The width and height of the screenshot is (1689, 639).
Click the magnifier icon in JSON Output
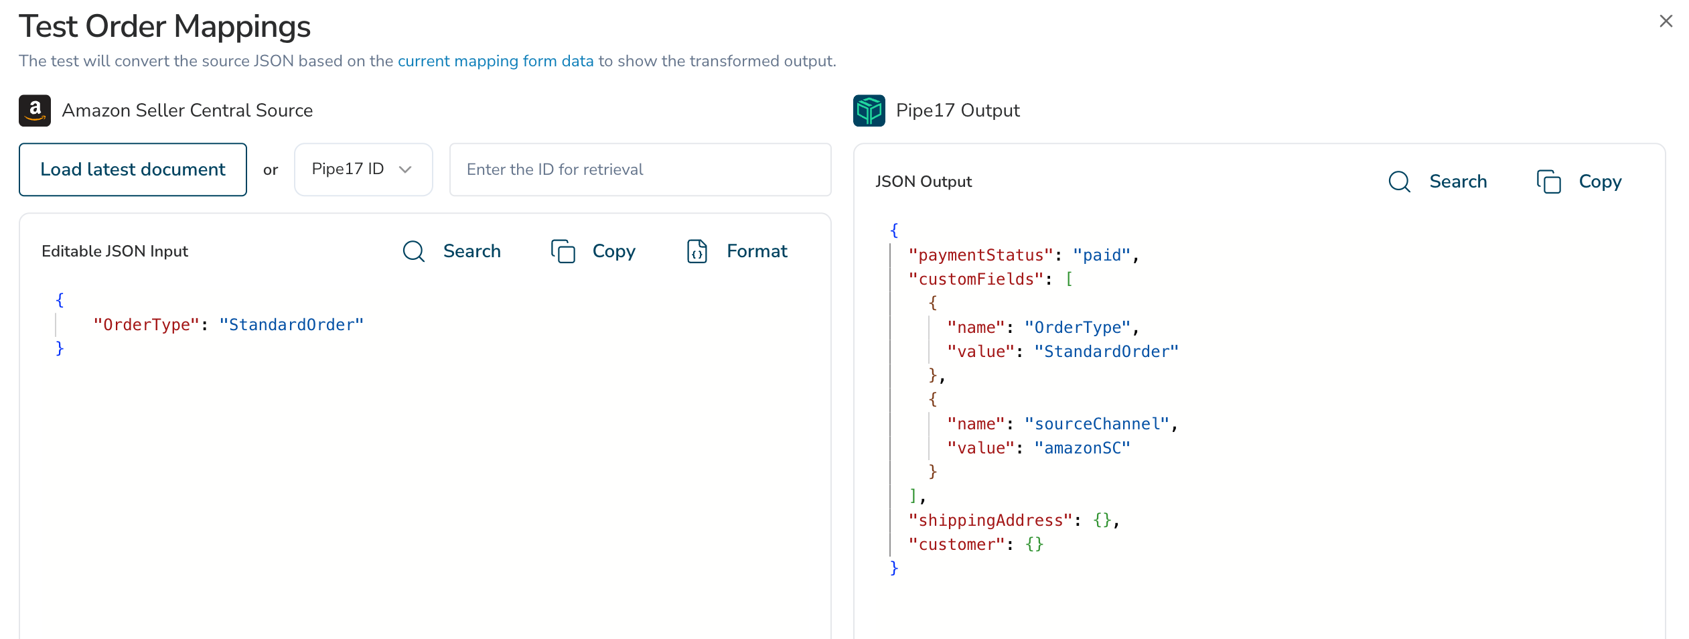pos(1400,182)
